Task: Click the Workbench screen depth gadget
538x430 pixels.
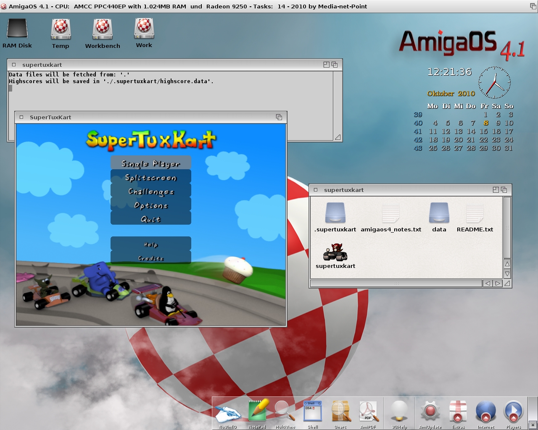Action: tap(533, 6)
